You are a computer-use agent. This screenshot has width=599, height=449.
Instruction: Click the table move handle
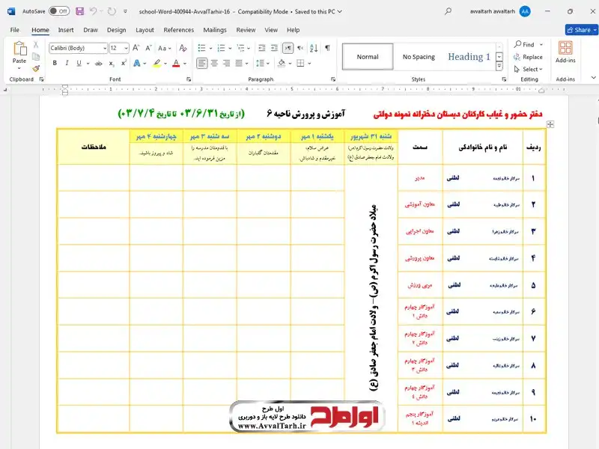pyautogui.click(x=550, y=124)
